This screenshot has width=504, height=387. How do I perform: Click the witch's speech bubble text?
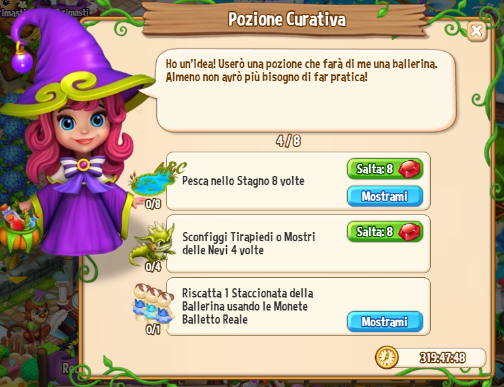301,71
